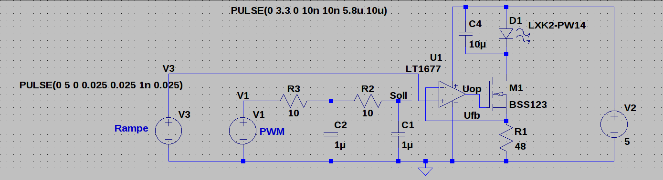Select the V1 voltage source symbol
Screen dimensions: 663x180
tap(243, 130)
